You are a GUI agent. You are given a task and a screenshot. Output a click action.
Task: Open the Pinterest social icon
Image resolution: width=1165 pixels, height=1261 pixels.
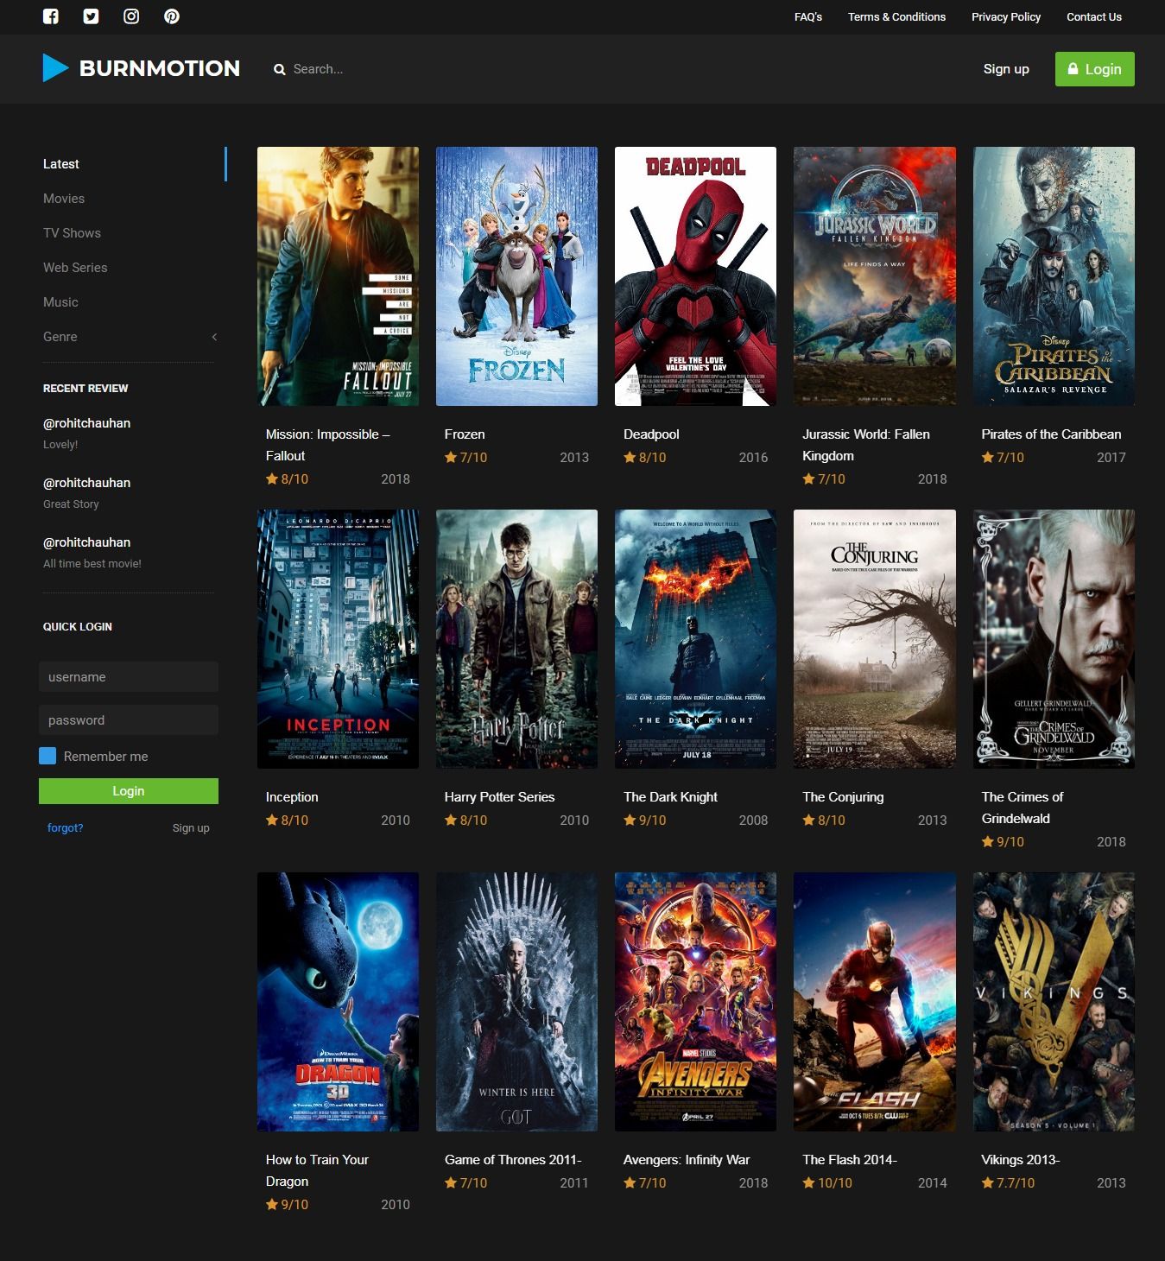[172, 16]
